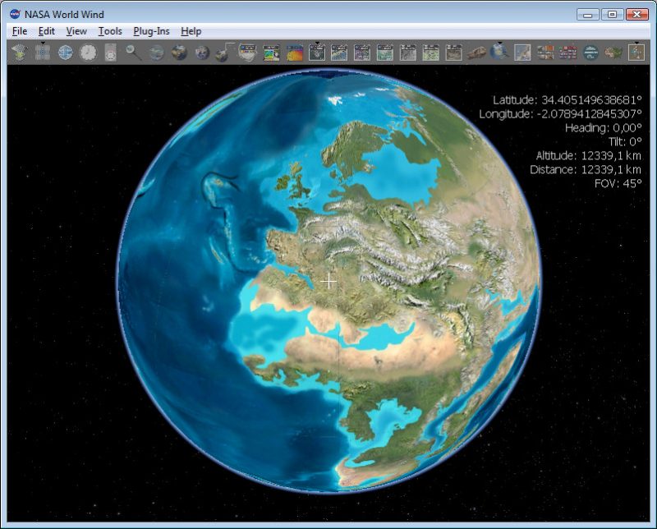
Task: Open the View menu
Action: [x=76, y=31]
